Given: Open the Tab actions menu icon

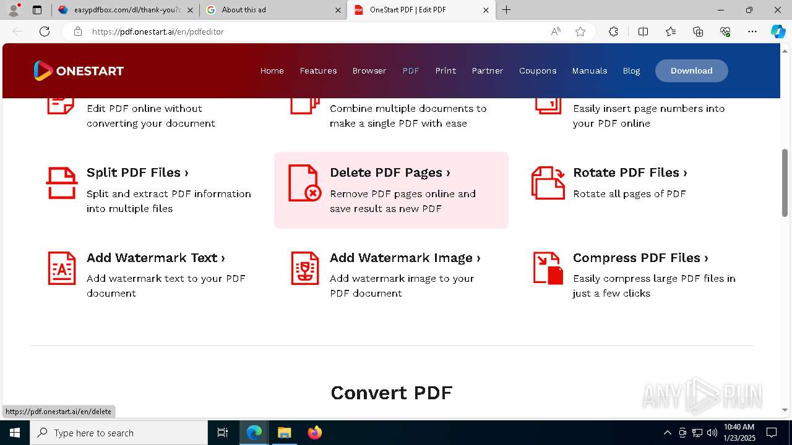Looking at the screenshot, I should tap(37, 10).
